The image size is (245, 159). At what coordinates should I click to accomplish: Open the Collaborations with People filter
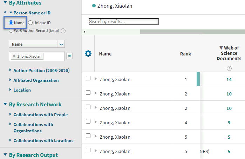pos(40,114)
